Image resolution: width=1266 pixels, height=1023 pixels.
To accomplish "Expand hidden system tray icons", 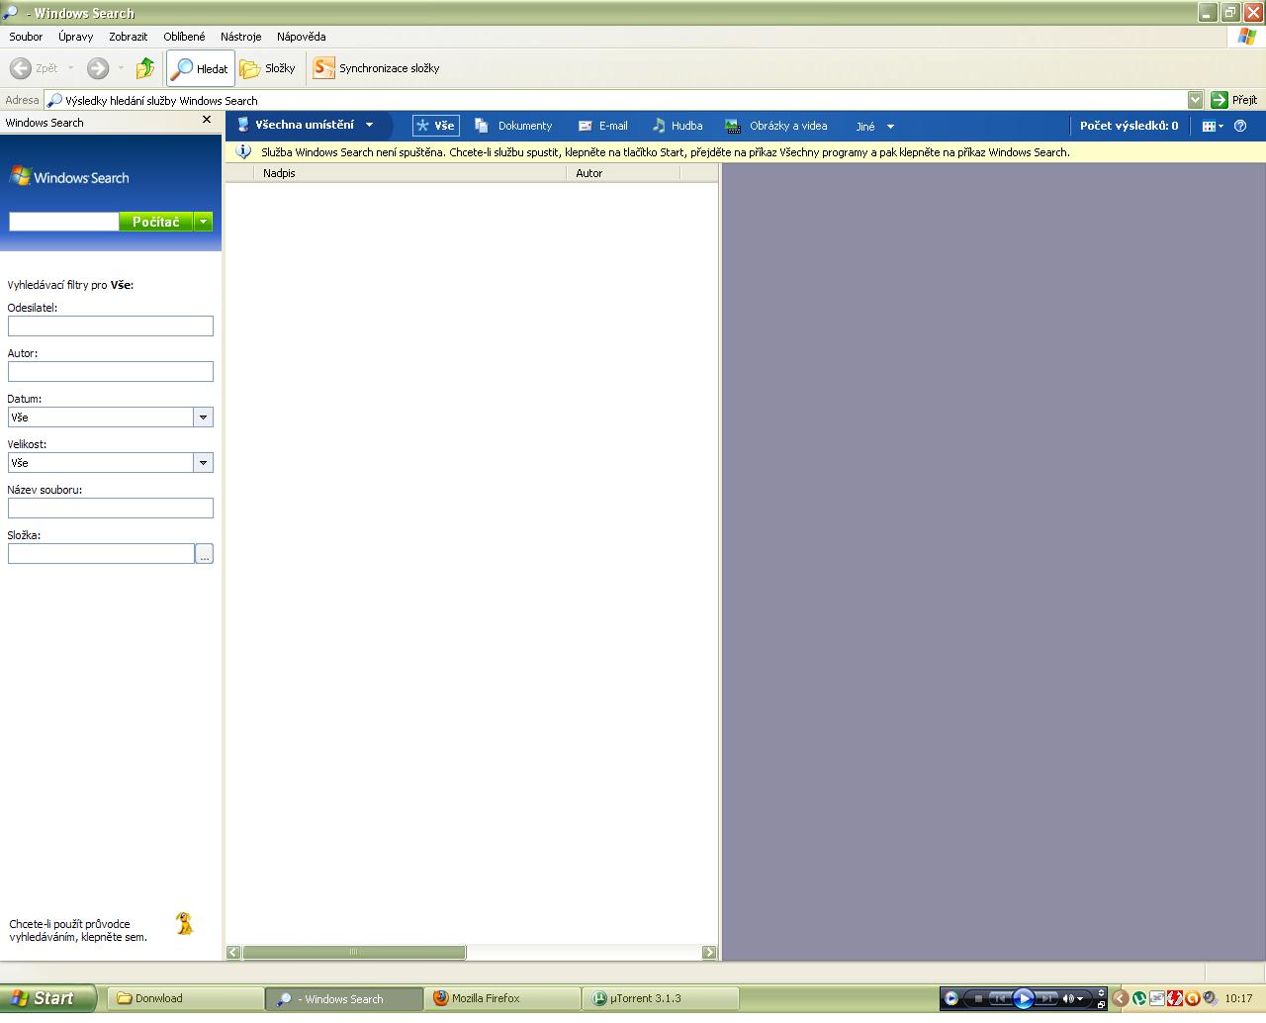I will tap(1121, 998).
